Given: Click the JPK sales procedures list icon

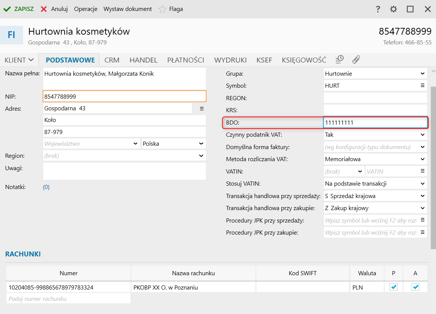Looking at the screenshot, I should (422, 220).
